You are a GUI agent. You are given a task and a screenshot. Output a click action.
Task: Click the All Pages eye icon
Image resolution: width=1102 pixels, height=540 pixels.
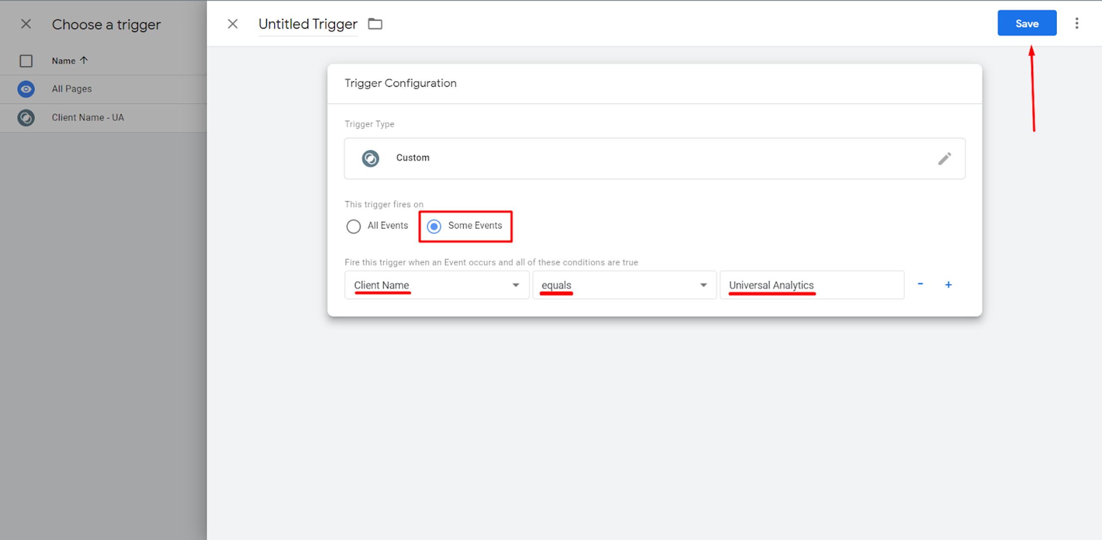(x=26, y=89)
